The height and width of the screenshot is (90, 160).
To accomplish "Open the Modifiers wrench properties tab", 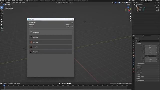I will pos(134,58).
